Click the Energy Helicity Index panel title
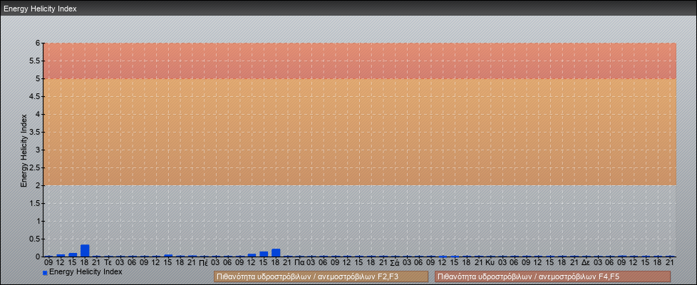This screenshot has height=285, width=697. click(x=40, y=9)
